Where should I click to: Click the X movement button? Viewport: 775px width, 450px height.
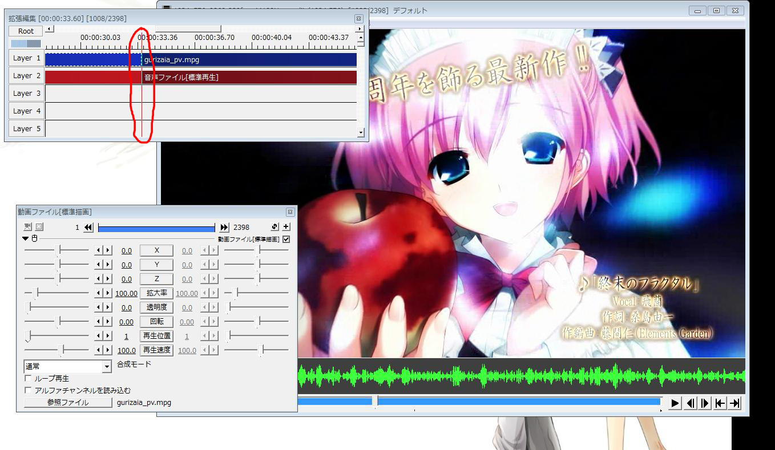click(x=156, y=250)
